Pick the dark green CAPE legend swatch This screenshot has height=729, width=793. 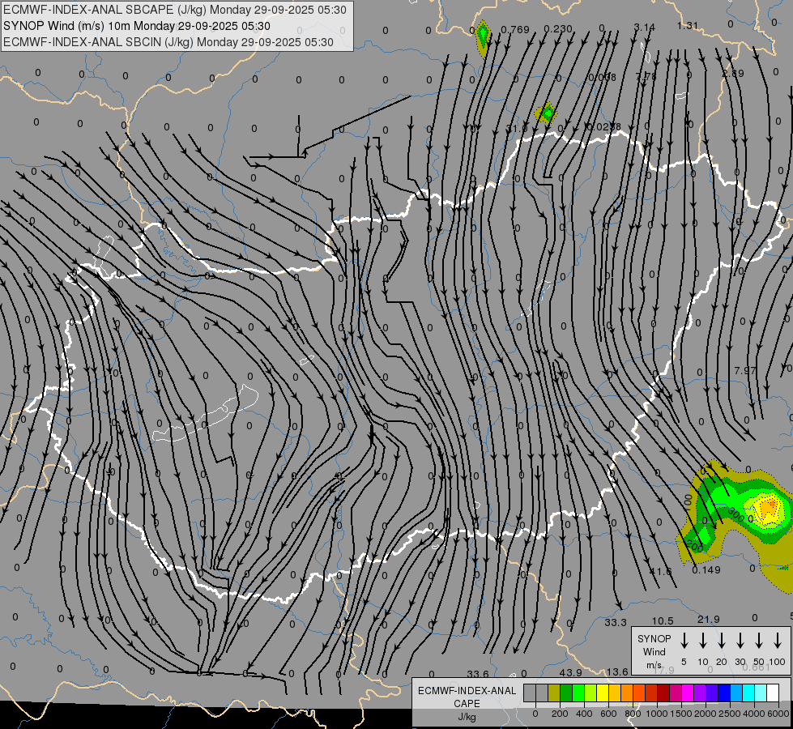(566, 693)
